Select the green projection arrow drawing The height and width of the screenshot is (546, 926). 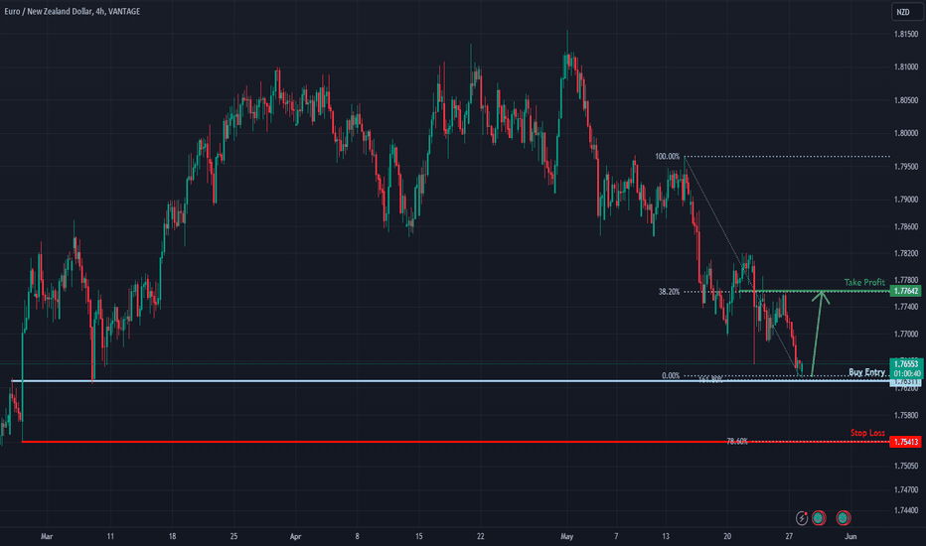[816, 334]
